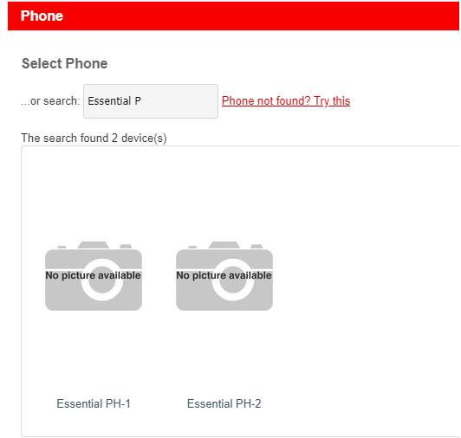Click the '...or search:' label
The image size is (461, 438).
[50, 101]
